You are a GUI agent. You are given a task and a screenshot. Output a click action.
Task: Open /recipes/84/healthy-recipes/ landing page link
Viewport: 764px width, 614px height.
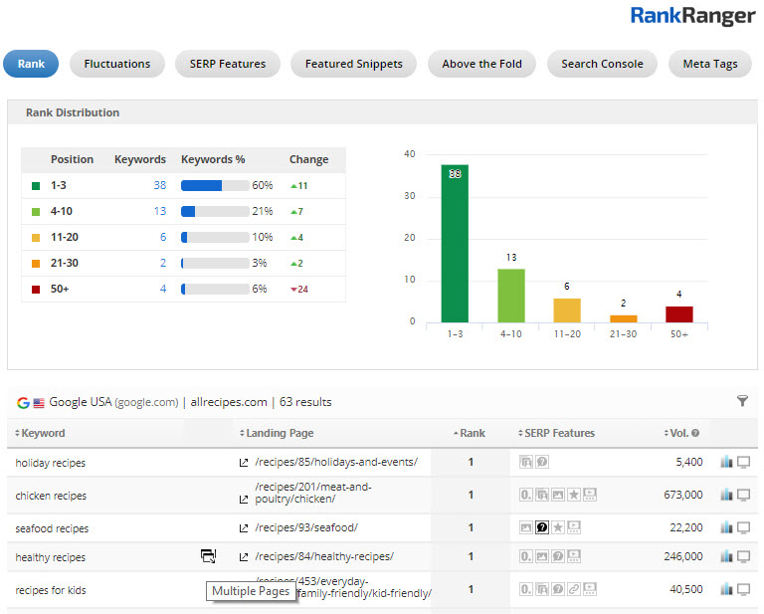coord(324,556)
